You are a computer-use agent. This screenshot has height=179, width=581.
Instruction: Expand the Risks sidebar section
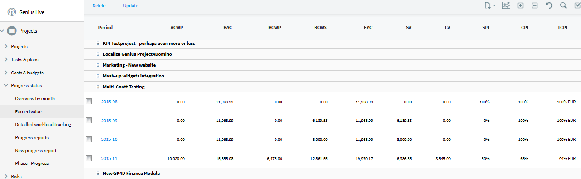[x=5, y=176]
